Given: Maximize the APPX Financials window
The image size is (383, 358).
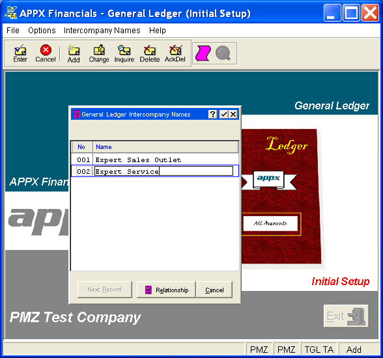Looking at the screenshot, I should [x=351, y=12].
